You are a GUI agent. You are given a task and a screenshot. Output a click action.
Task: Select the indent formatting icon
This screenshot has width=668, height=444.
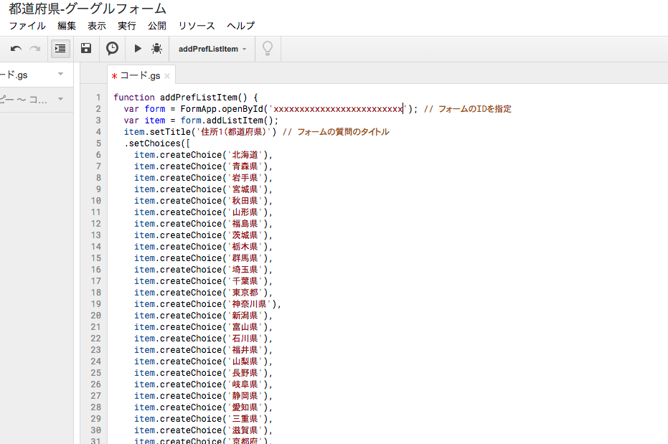60,49
